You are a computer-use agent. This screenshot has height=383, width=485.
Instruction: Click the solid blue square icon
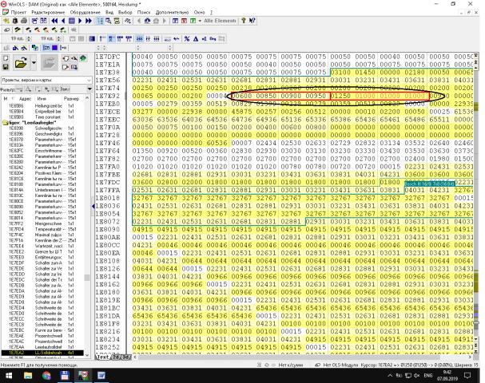pyautogui.click(x=55, y=48)
